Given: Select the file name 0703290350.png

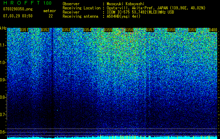Looking at the screenshot, I should pyautogui.click(x=18, y=9).
